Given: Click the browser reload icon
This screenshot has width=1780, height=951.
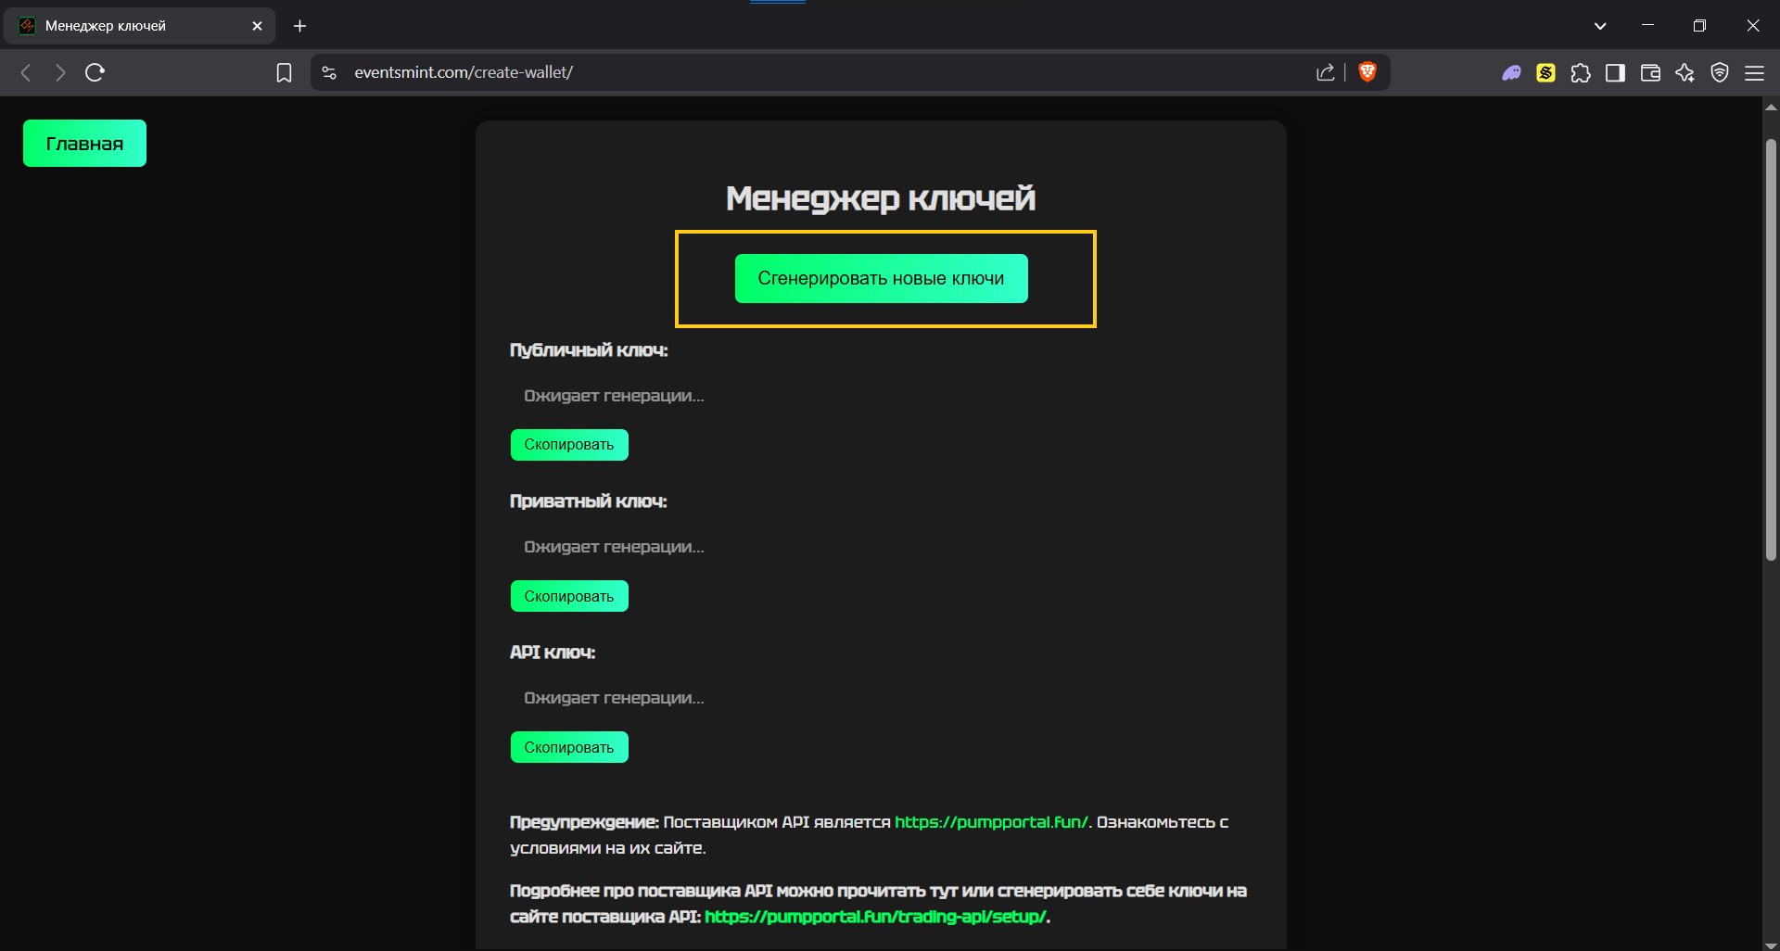Looking at the screenshot, I should point(95,72).
